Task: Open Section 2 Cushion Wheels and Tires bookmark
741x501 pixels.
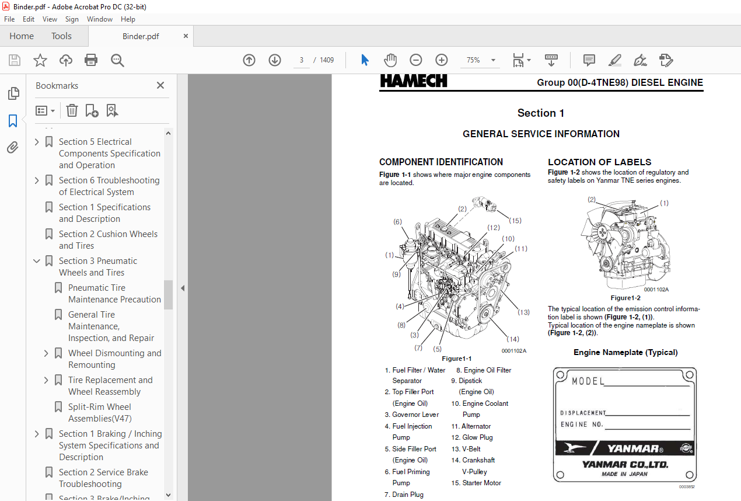Action: (108, 240)
